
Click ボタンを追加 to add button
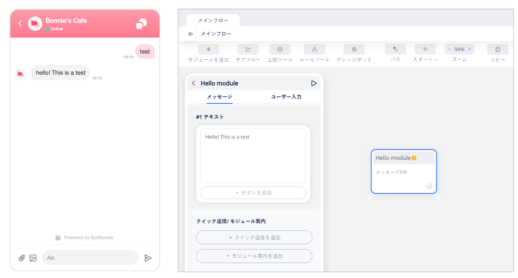pos(253,192)
